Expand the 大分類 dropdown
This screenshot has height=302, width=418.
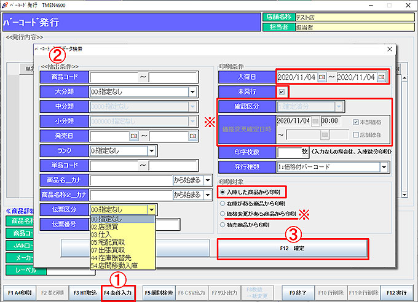[x=192, y=91]
